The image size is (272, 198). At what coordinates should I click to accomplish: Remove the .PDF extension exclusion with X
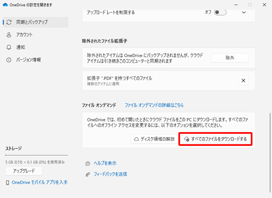tap(243, 81)
